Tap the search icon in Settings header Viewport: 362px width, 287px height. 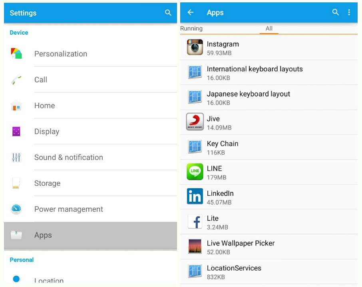168,13
